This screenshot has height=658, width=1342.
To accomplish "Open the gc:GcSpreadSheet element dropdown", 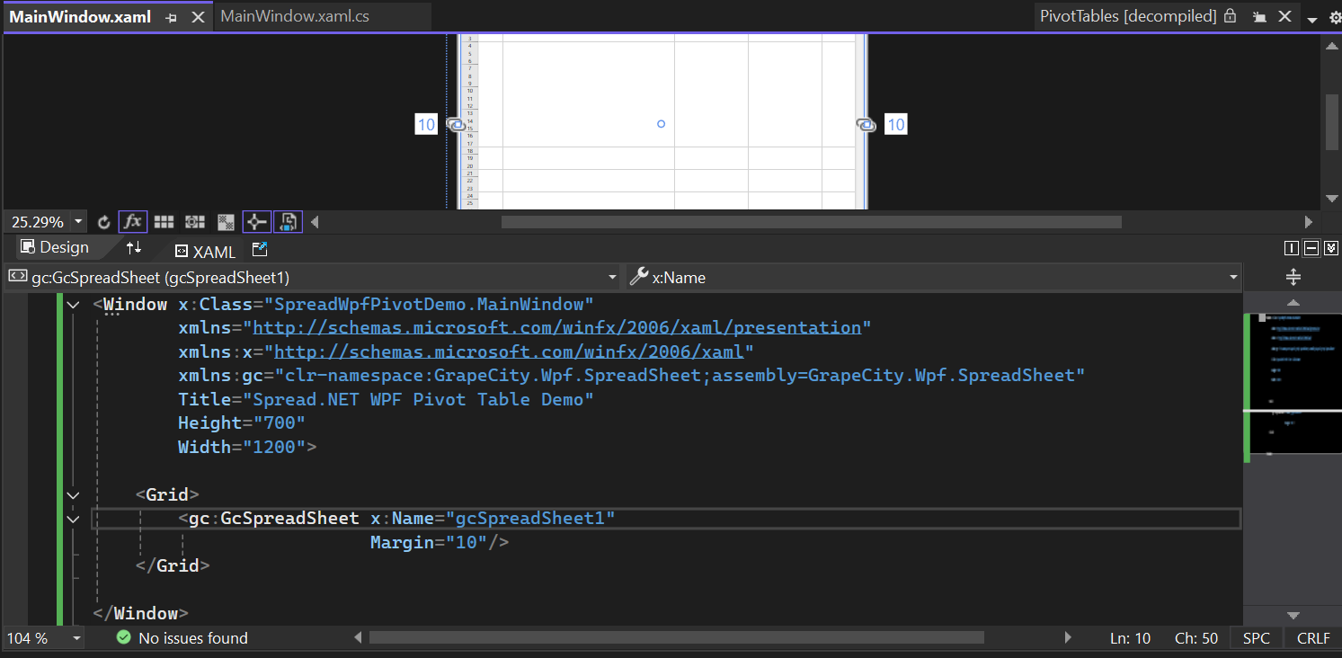I will tap(612, 278).
